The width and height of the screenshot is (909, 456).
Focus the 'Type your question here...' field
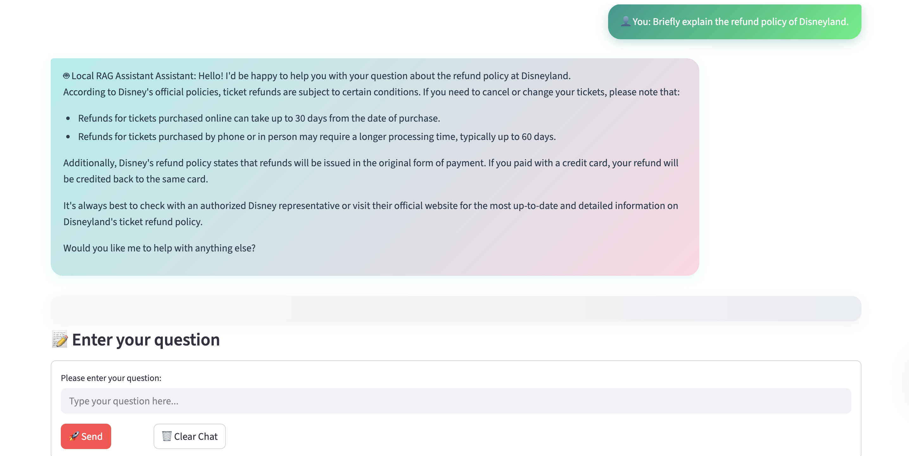(x=455, y=401)
